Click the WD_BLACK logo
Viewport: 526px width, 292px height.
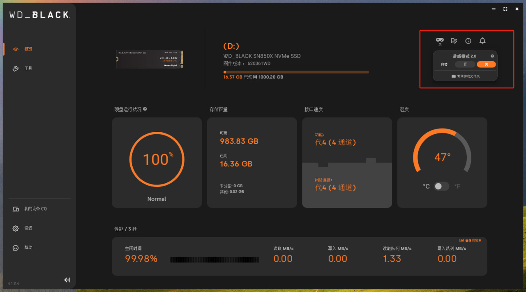tap(40, 15)
